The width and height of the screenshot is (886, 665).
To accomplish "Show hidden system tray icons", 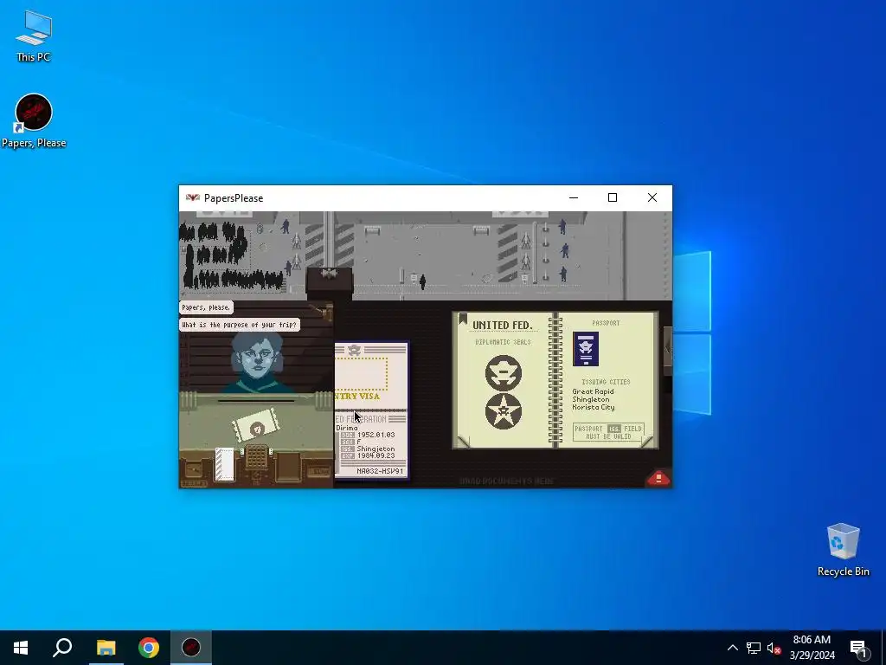I will click(x=732, y=648).
